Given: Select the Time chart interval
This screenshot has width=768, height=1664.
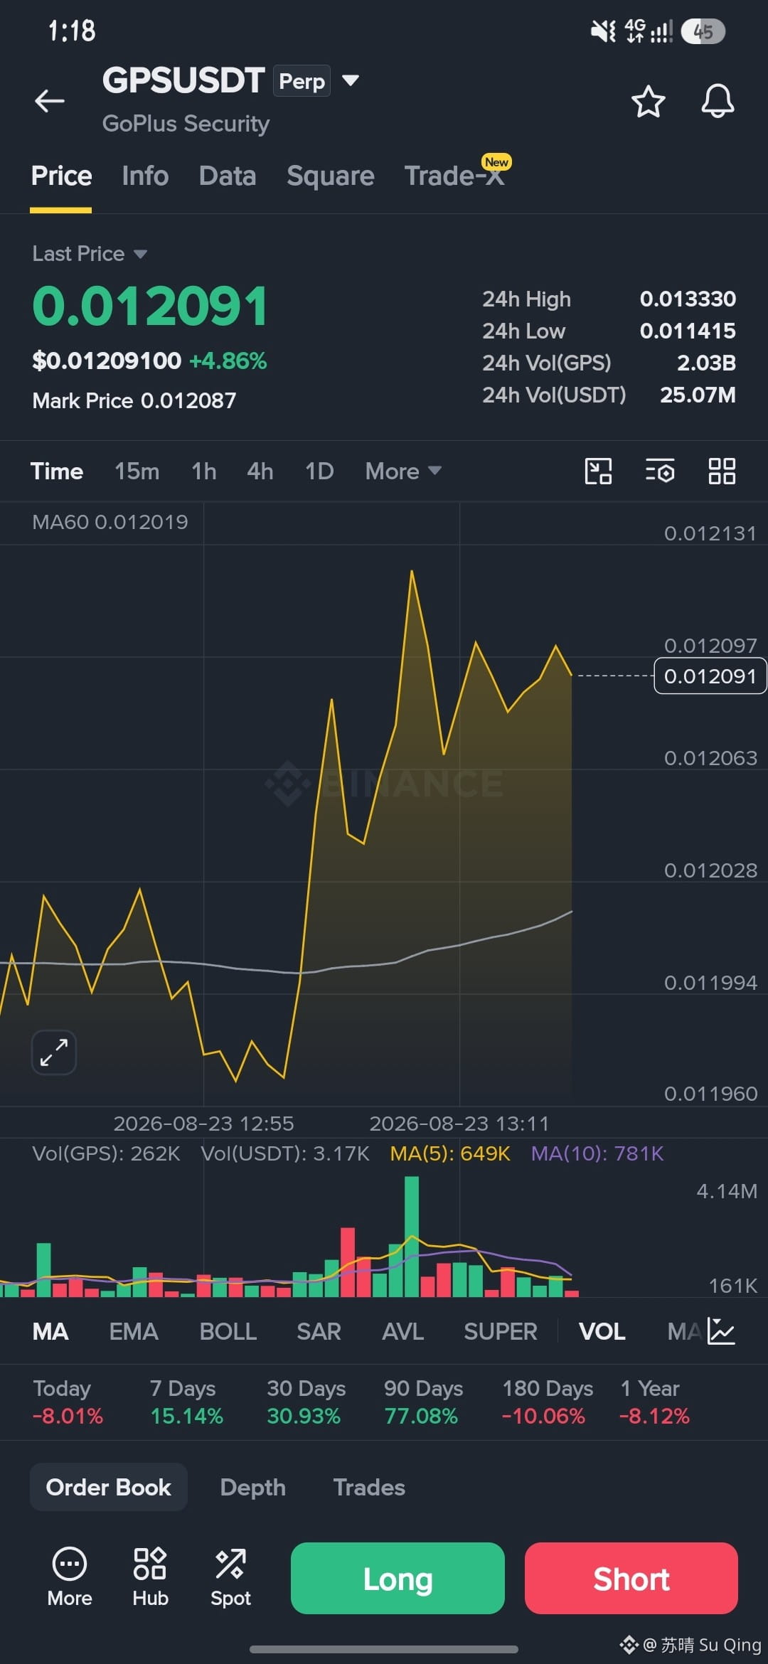Looking at the screenshot, I should tap(57, 471).
